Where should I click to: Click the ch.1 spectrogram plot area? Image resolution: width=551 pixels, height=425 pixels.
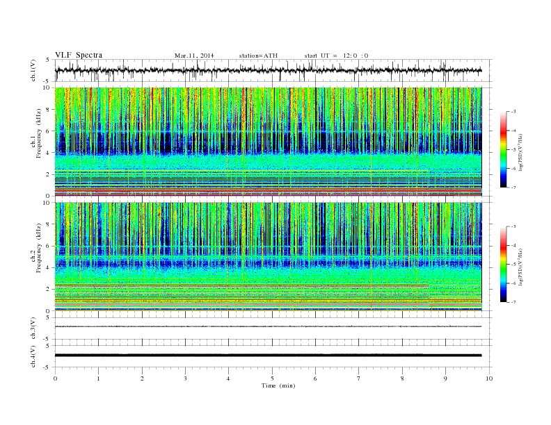(268, 142)
